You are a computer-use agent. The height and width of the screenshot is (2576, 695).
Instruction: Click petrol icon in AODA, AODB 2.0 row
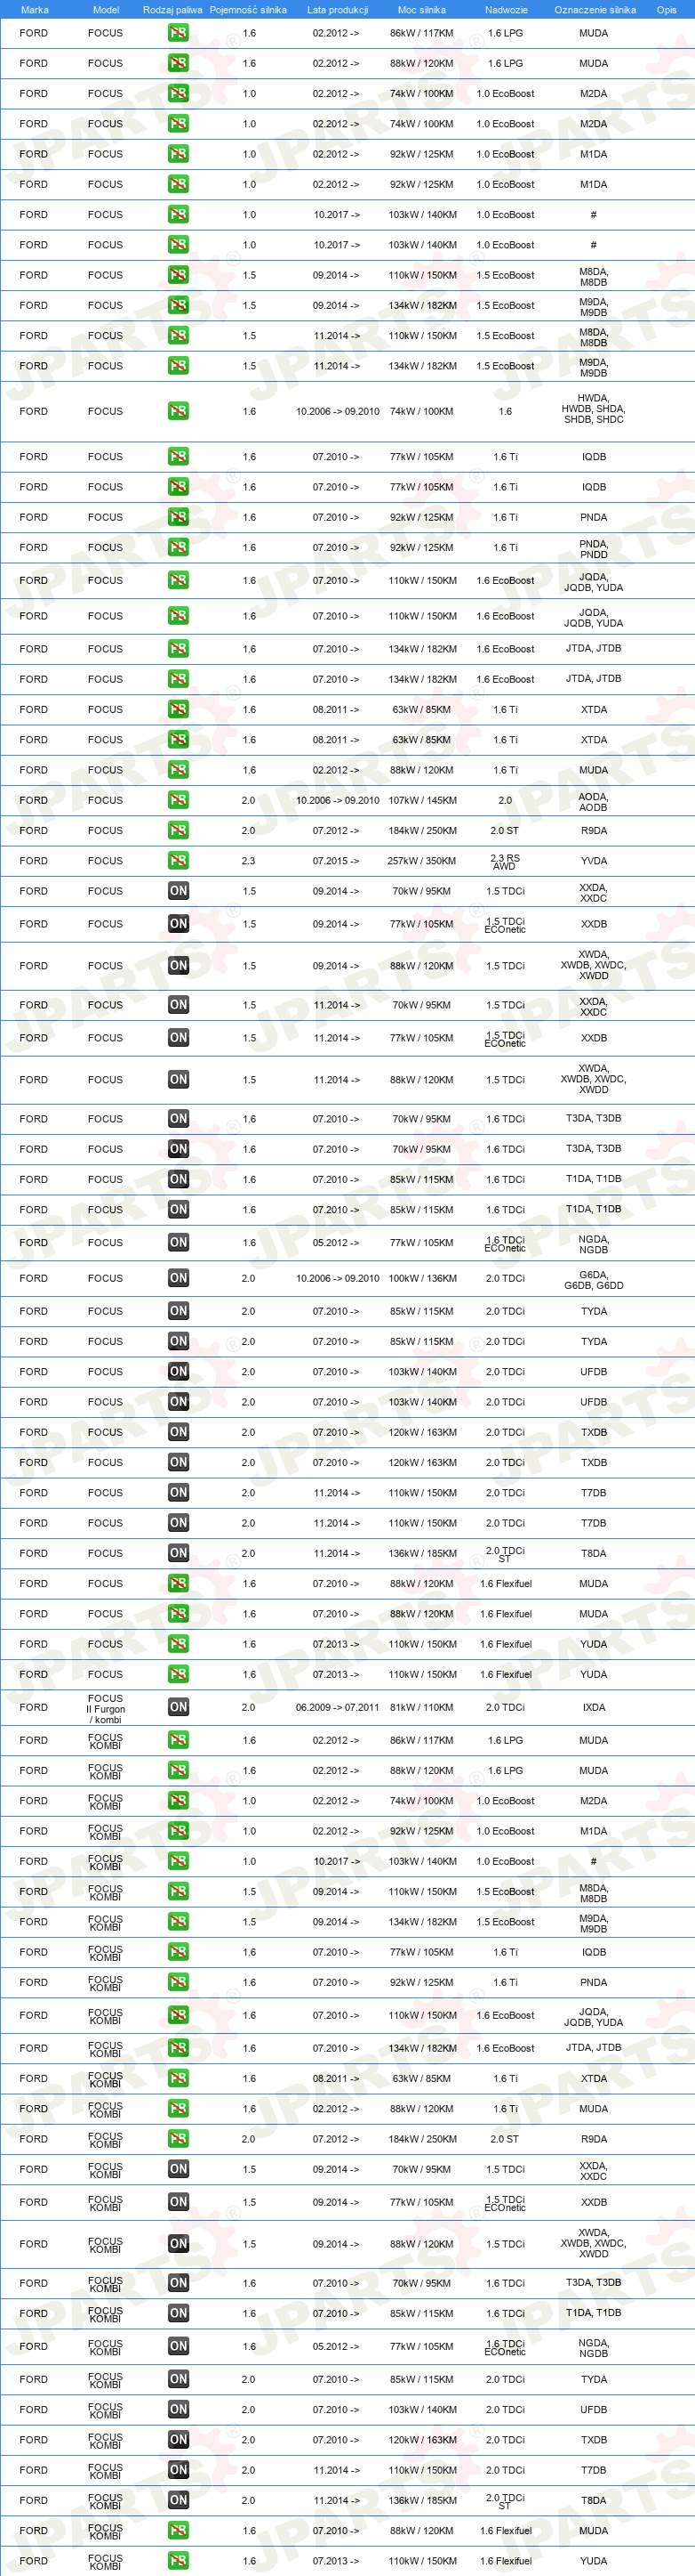point(179,800)
